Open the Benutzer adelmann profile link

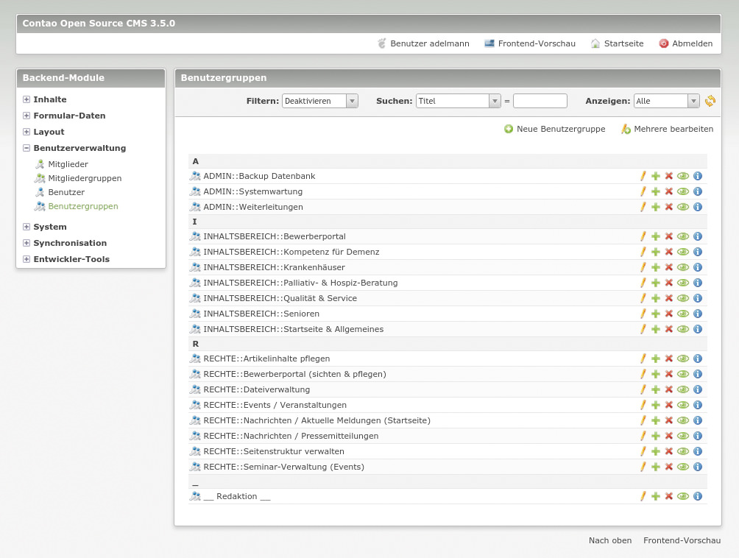click(429, 43)
